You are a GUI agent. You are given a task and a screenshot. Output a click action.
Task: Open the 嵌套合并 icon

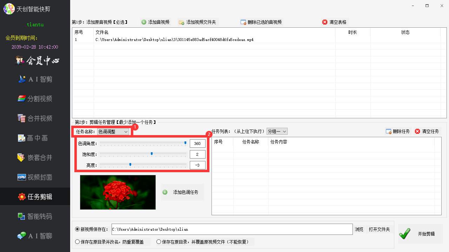pyautogui.click(x=22, y=157)
